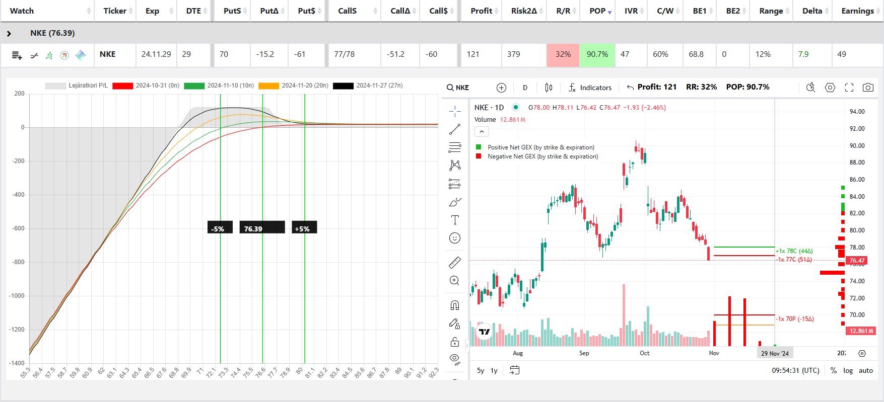Open the Indicators dialog
This screenshot has height=402, width=884.
click(590, 88)
